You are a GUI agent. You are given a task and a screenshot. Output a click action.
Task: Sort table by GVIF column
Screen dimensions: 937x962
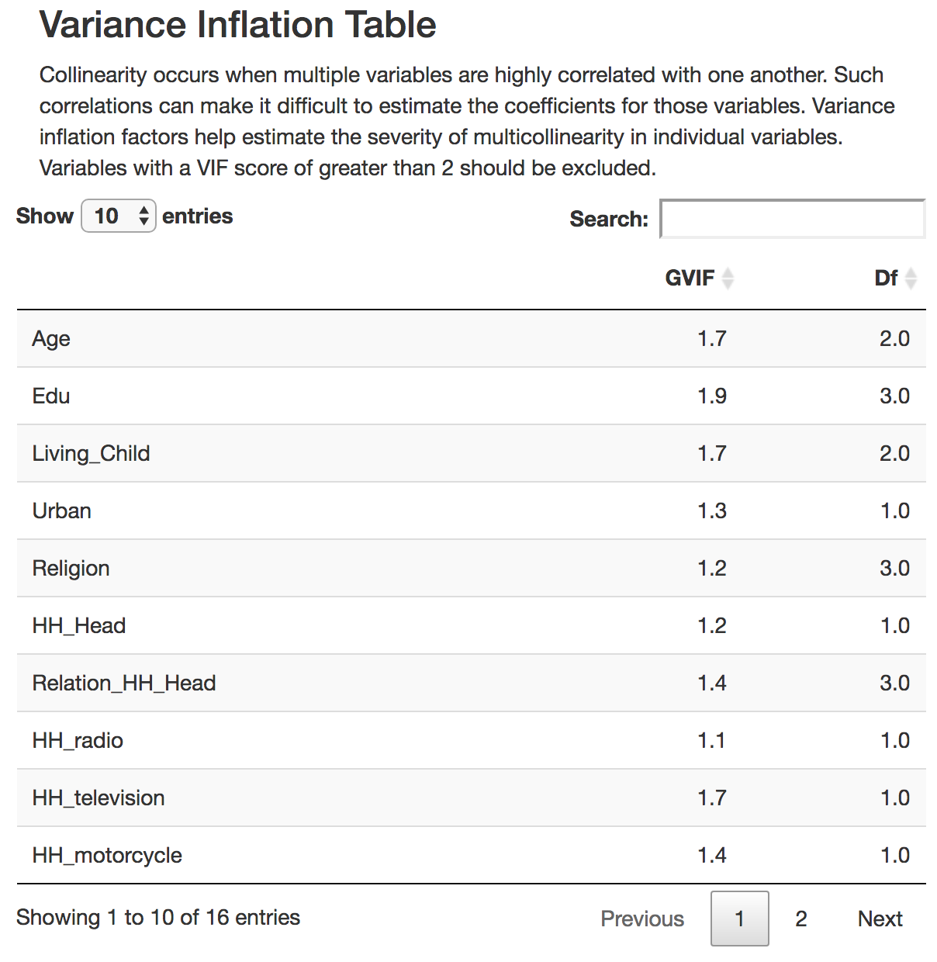click(698, 278)
